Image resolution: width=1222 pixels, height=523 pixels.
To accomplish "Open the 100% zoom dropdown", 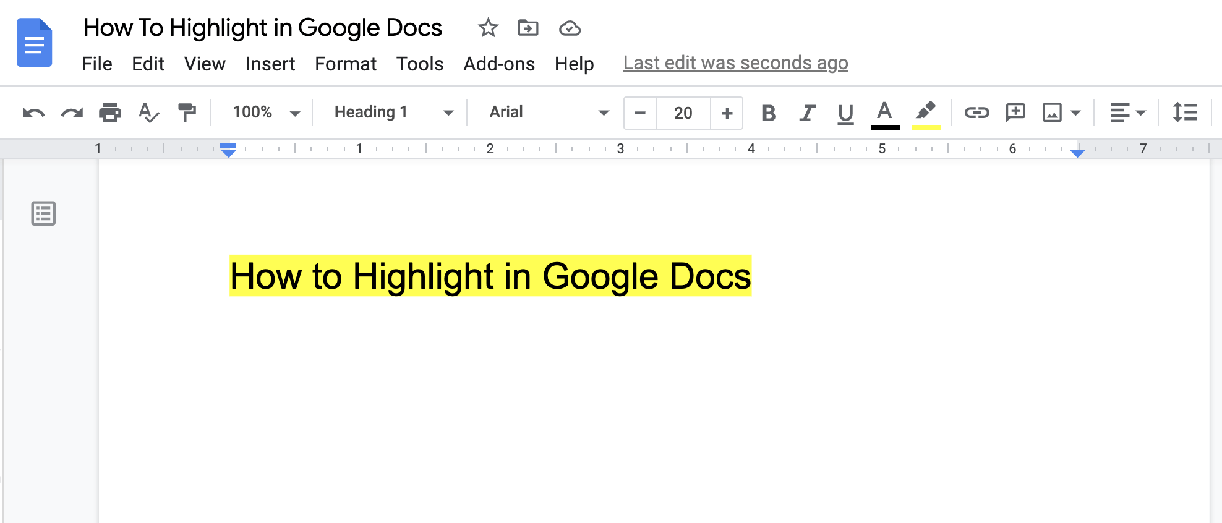I will pyautogui.click(x=266, y=113).
